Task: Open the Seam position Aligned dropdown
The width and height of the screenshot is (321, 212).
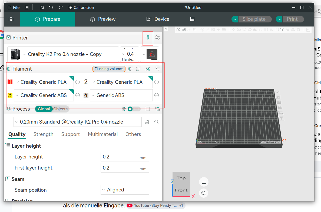Action: click(x=125, y=190)
